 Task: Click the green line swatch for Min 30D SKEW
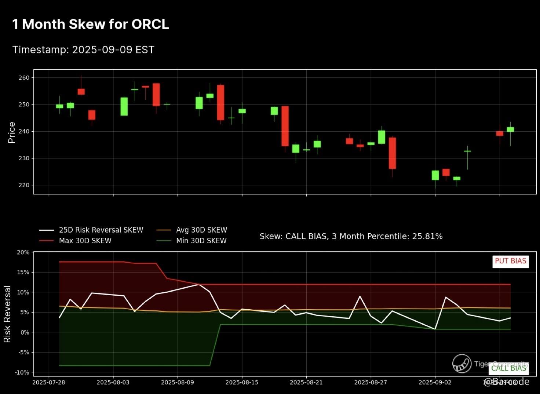[164, 241]
